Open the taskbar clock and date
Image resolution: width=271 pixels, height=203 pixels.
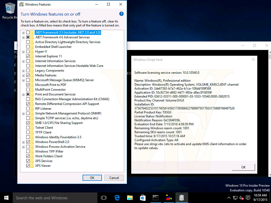pyautogui.click(x=260, y=198)
